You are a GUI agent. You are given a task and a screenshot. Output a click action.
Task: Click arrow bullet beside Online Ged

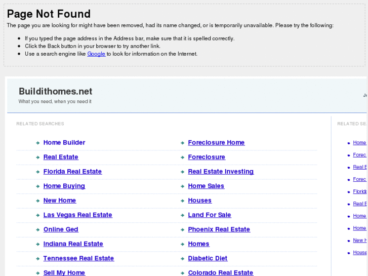[x=38, y=230]
